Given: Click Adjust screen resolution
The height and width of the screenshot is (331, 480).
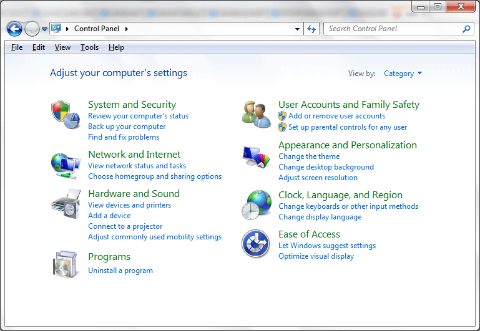Looking at the screenshot, I should pos(318,178).
